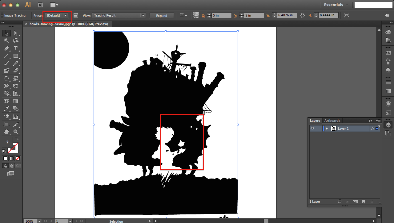
Task: Open the Image Trace panel icon
Action: [x=76, y=15]
